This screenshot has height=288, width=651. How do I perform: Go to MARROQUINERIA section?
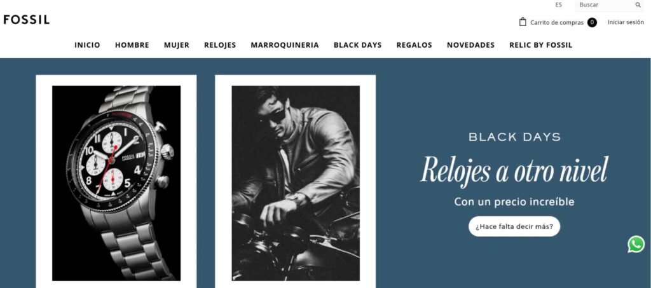[x=285, y=45]
